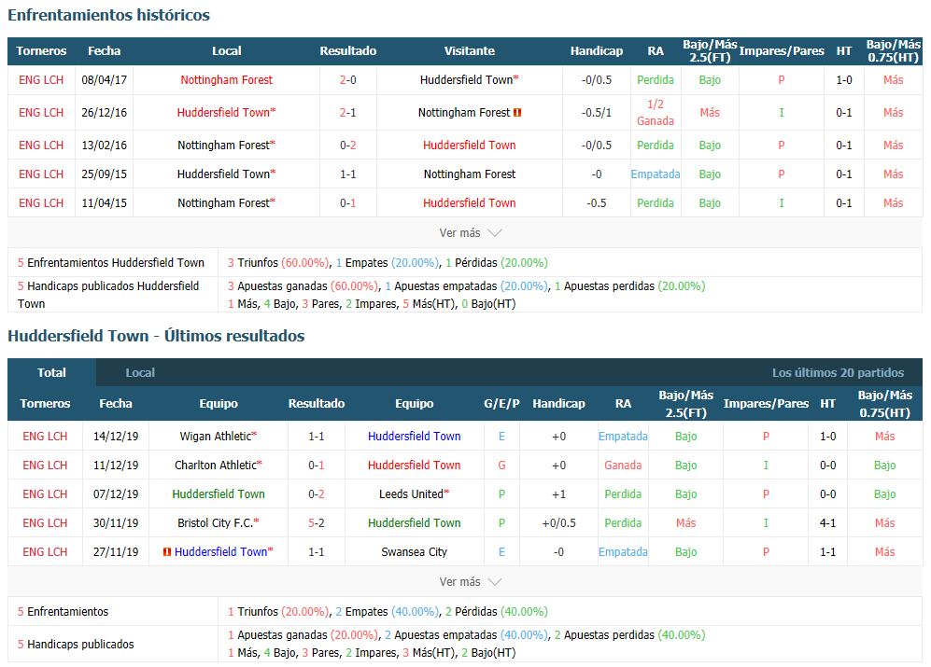The width and height of the screenshot is (931, 667).
Task: Click date 07/12/19 in recent results
Action: click(116, 494)
